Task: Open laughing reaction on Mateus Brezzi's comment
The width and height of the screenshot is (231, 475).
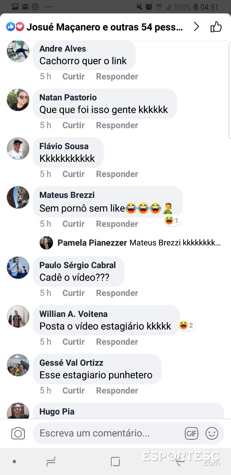Action: 172,221
